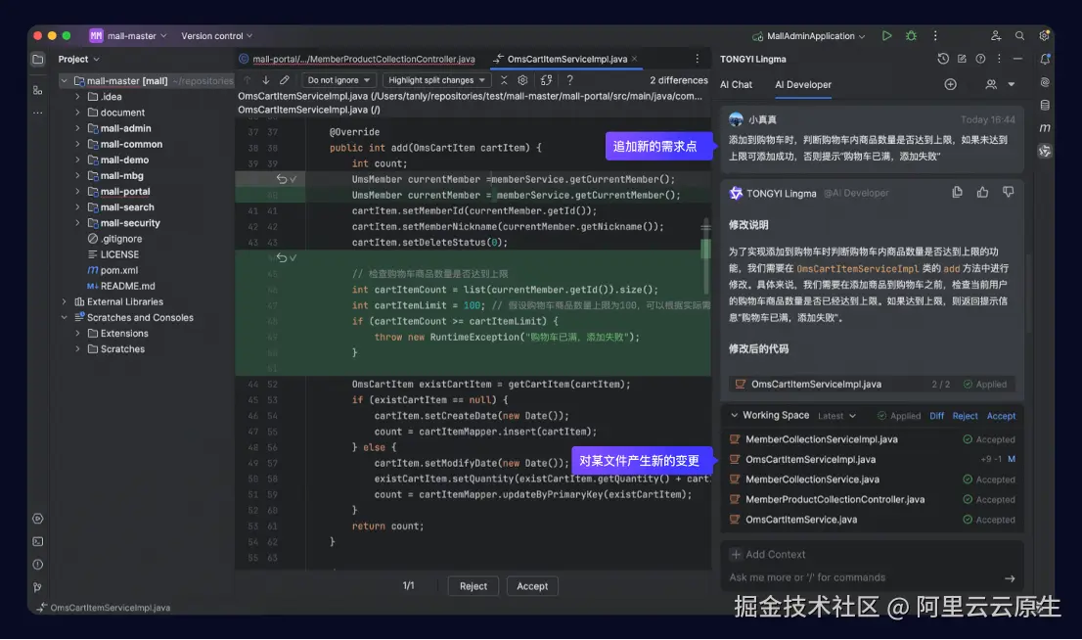
Task: Switch to the AI Chat tab
Action: coord(736,84)
